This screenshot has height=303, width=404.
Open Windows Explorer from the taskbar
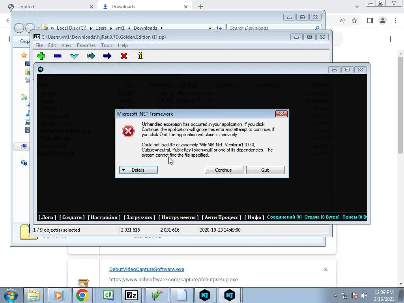click(x=34, y=295)
